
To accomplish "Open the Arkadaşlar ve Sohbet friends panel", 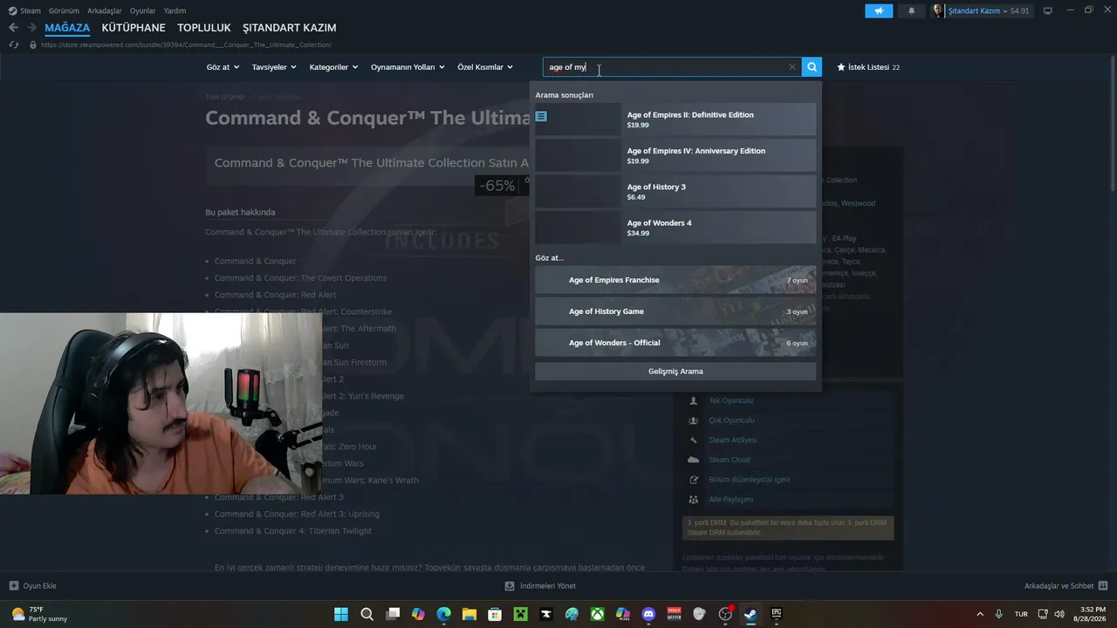I will [x=1066, y=586].
